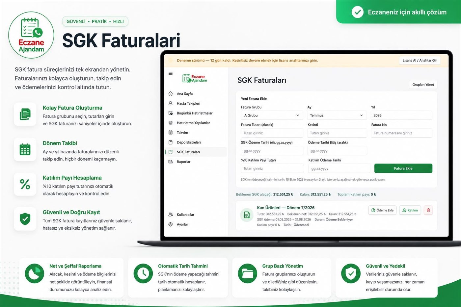Open Raporlar in the sidebar

[x=183, y=162]
